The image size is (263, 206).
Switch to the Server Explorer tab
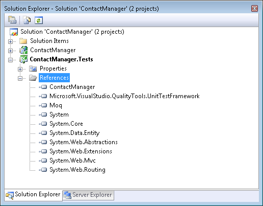88,195
